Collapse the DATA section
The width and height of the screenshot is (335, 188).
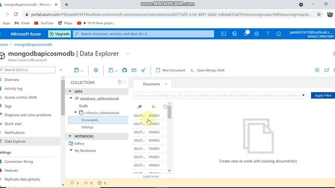click(x=70, y=91)
